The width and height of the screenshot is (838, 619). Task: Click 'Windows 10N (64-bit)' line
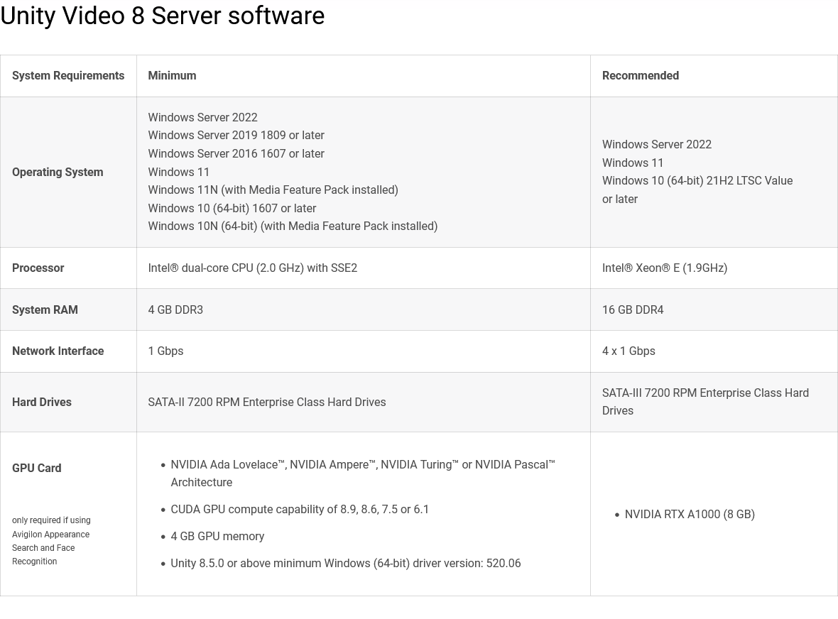point(293,226)
